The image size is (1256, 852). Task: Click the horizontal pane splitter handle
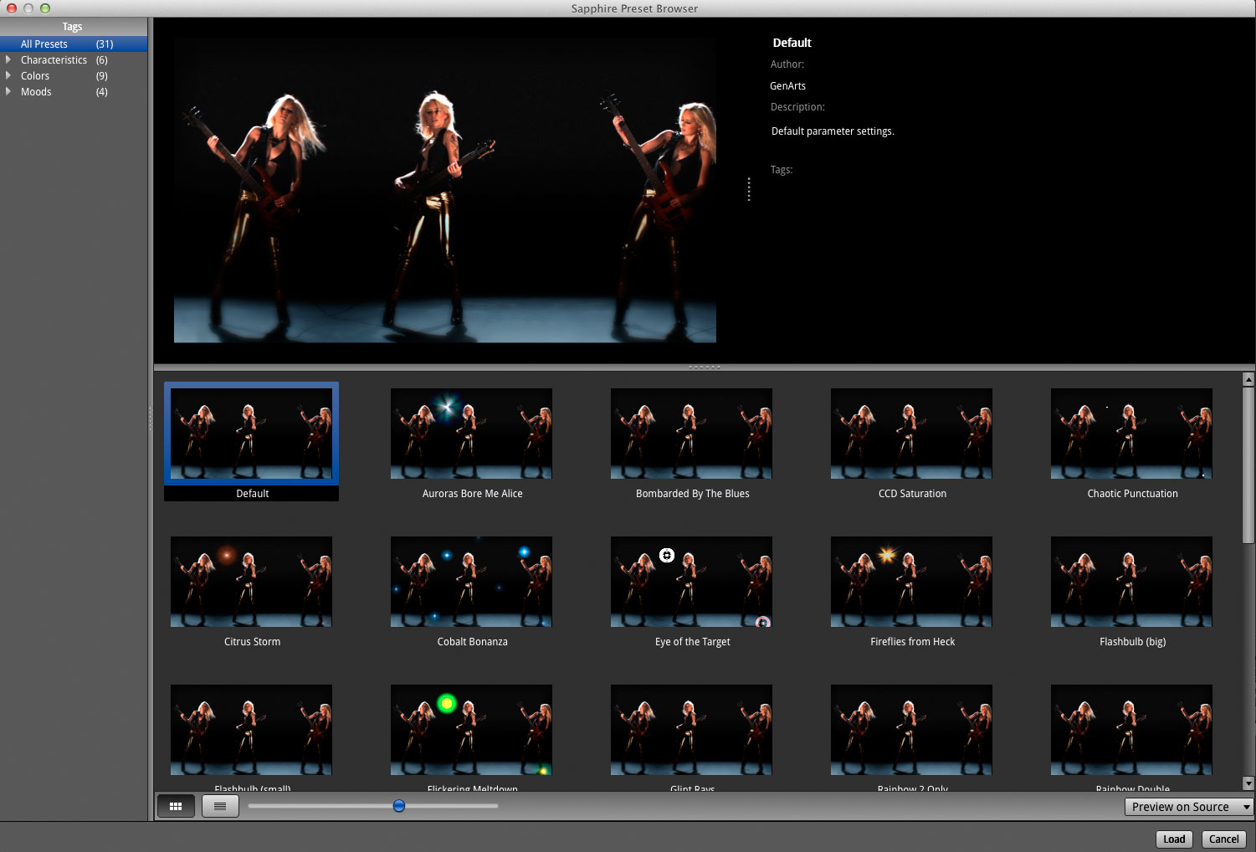(704, 367)
